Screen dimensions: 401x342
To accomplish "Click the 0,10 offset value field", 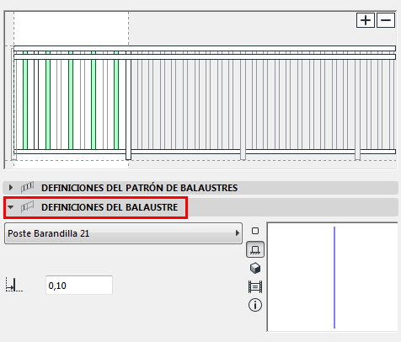I will (x=79, y=286).
